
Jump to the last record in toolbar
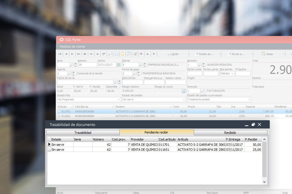(78, 54)
